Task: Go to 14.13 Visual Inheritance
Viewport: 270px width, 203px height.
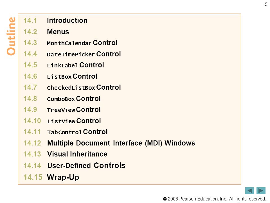Action: (x=66, y=154)
